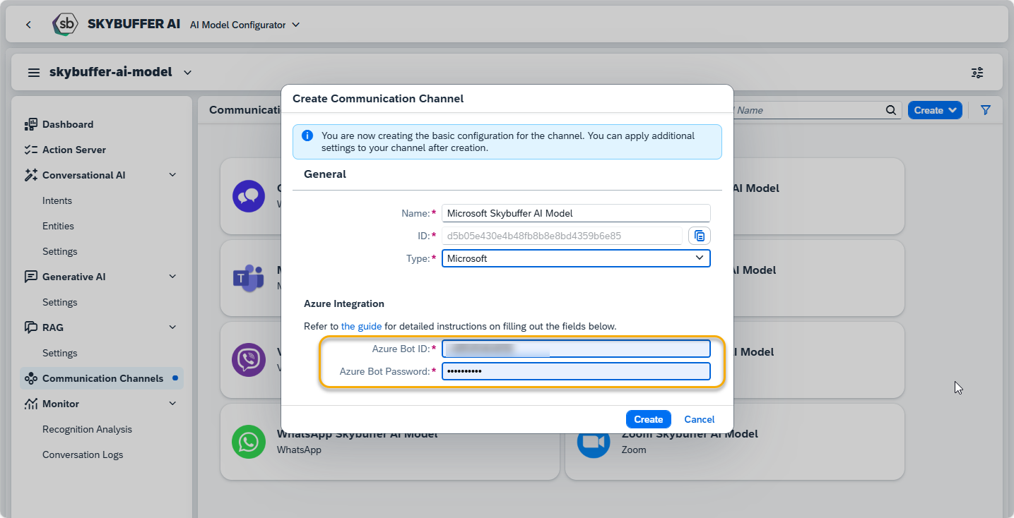Image resolution: width=1014 pixels, height=518 pixels.
Task: Click the 'General' section heading
Action: (x=325, y=174)
